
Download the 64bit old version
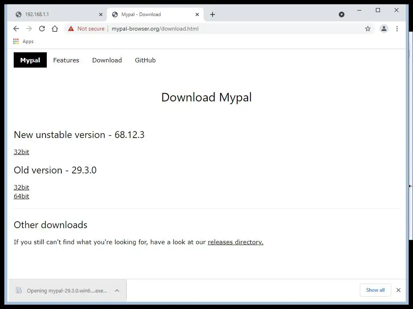pyautogui.click(x=21, y=196)
